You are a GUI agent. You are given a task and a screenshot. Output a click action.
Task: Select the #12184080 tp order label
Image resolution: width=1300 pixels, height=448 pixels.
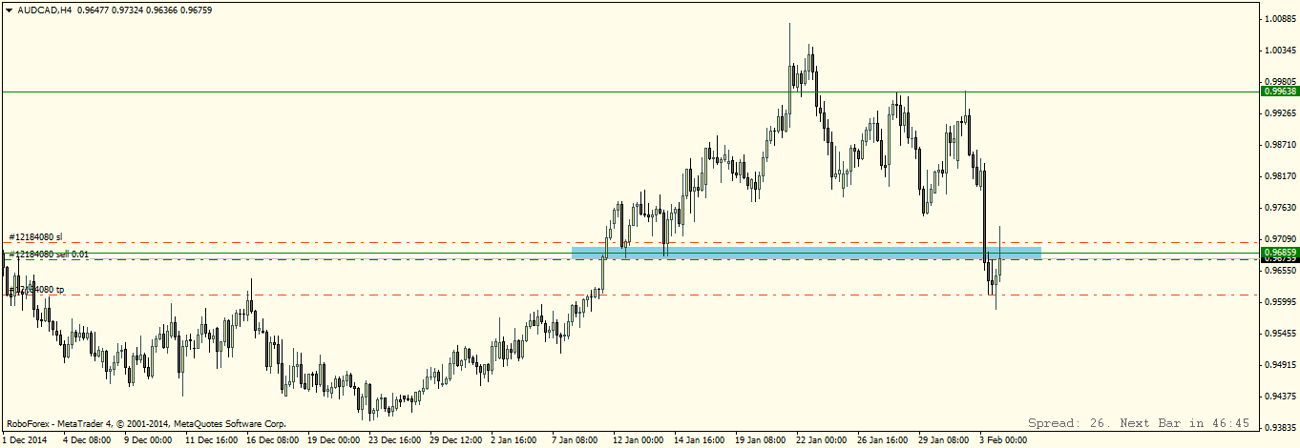pyautogui.click(x=36, y=289)
